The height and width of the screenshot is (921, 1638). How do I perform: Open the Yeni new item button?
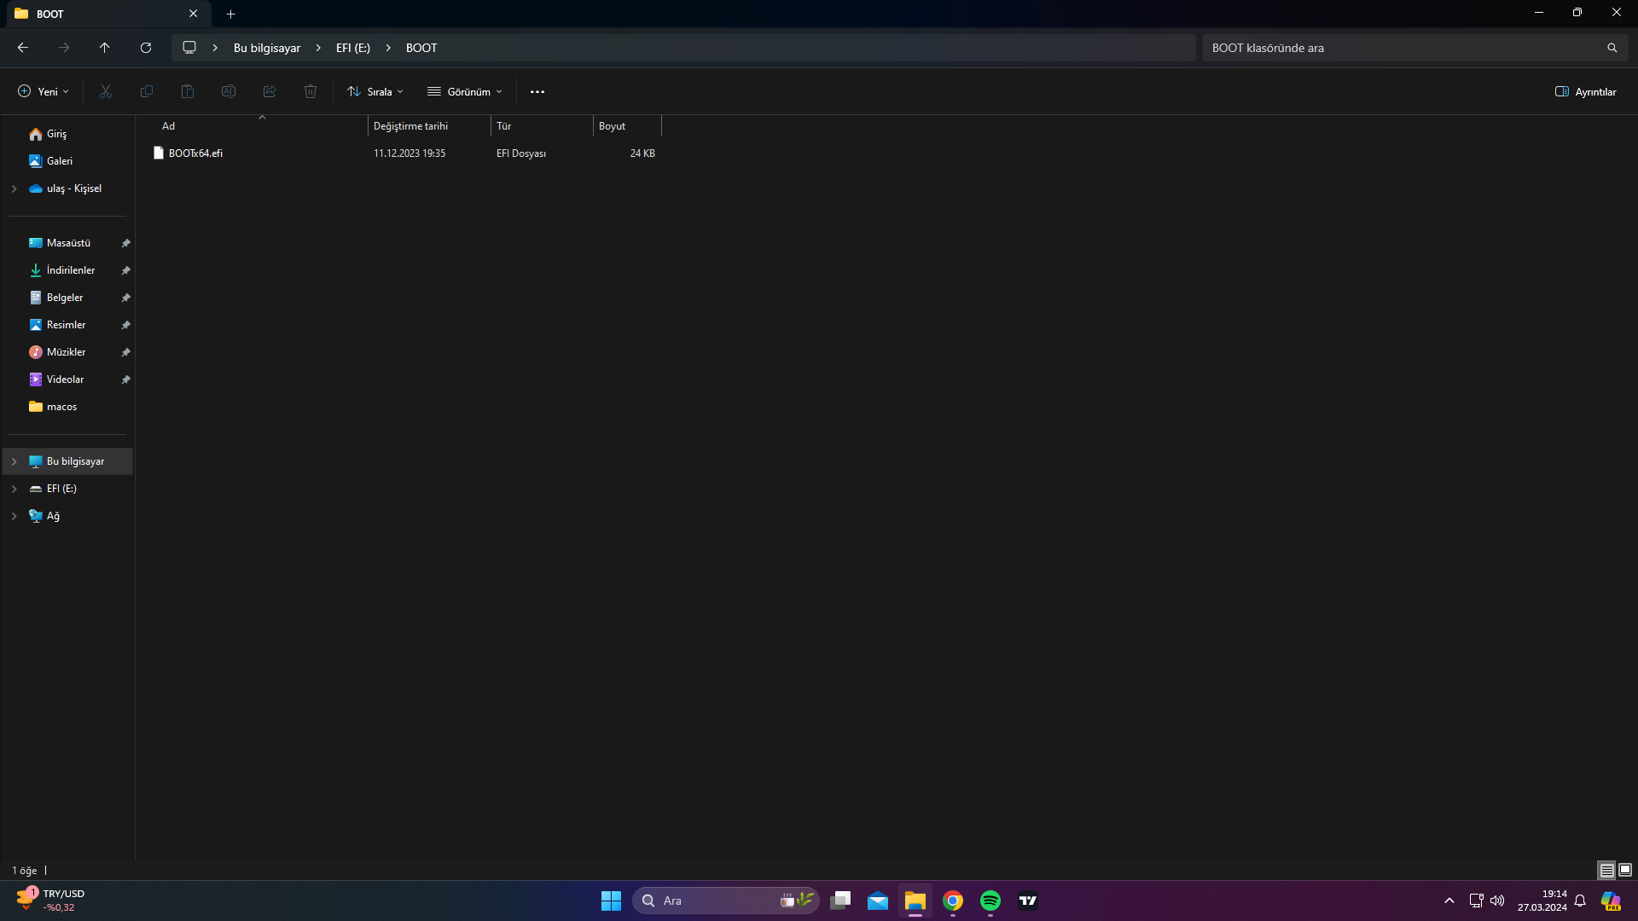pyautogui.click(x=44, y=91)
